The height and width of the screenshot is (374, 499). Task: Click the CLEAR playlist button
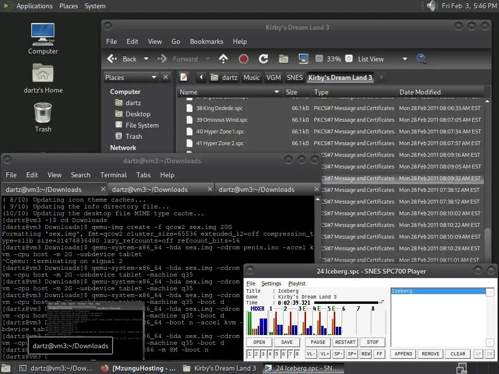coord(458,354)
